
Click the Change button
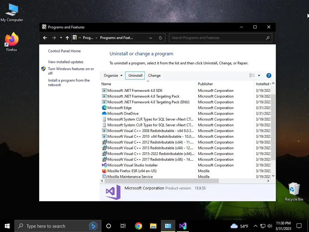click(x=154, y=76)
